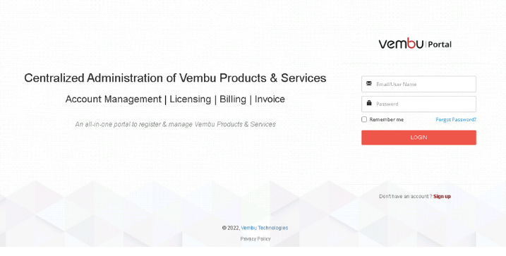506x256 pixels.
Task: Focus the Email/User Name input field
Action: click(x=418, y=84)
